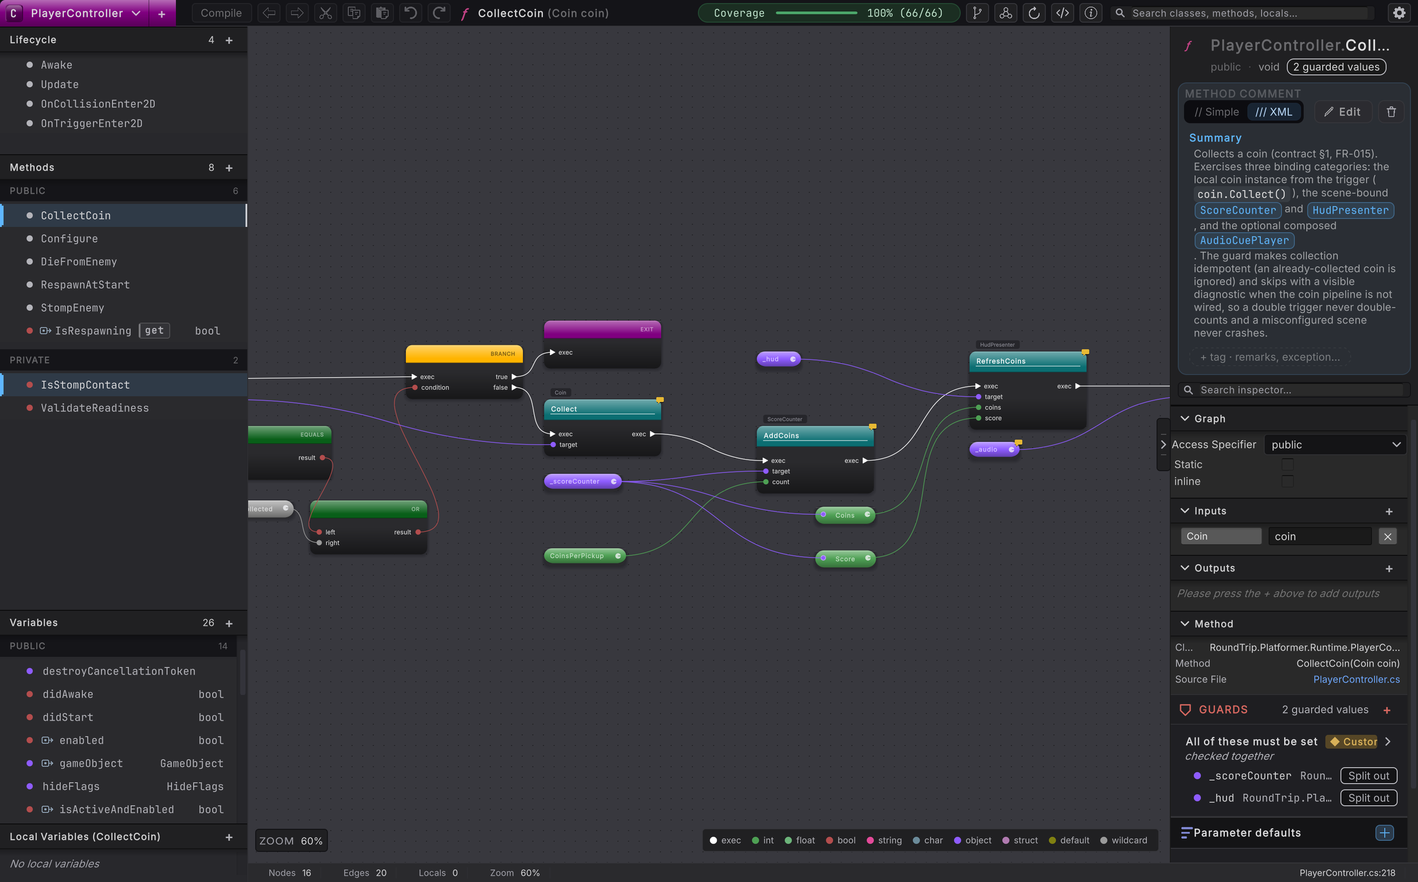This screenshot has width=1418, height=882.
Task: Expand the Custom guard chevron
Action: tap(1388, 742)
